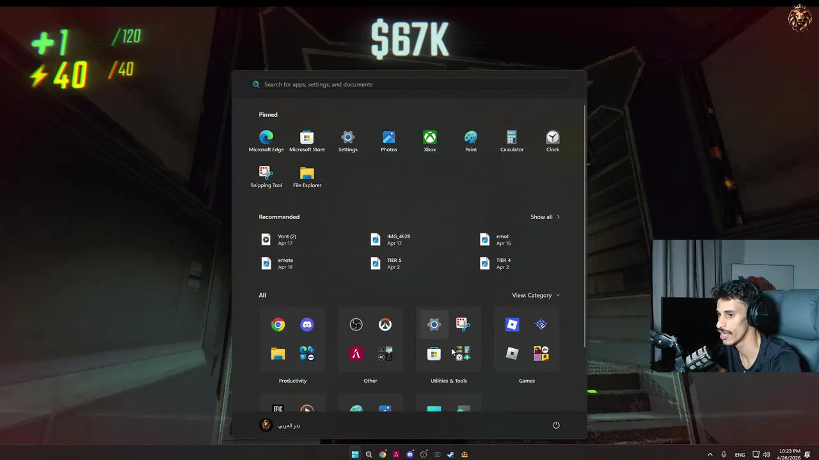Open the View: Category dropdown
This screenshot has width=819, height=460.
536,295
